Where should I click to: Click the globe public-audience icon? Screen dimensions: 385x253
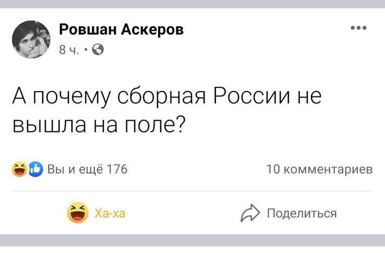[x=99, y=50]
